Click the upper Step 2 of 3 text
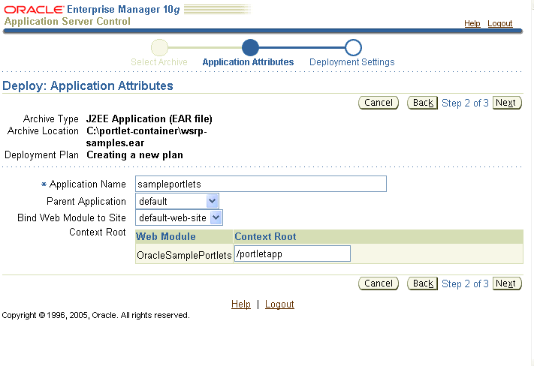The image size is (534, 366). click(465, 103)
